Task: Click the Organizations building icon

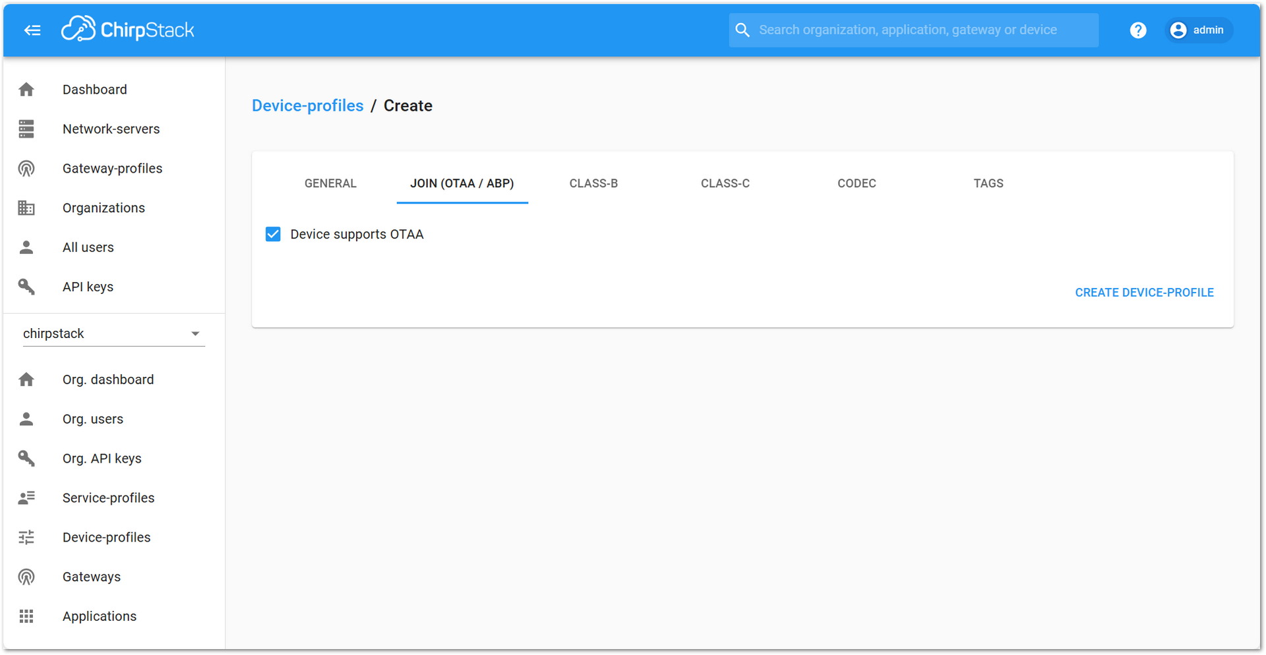Action: click(26, 208)
